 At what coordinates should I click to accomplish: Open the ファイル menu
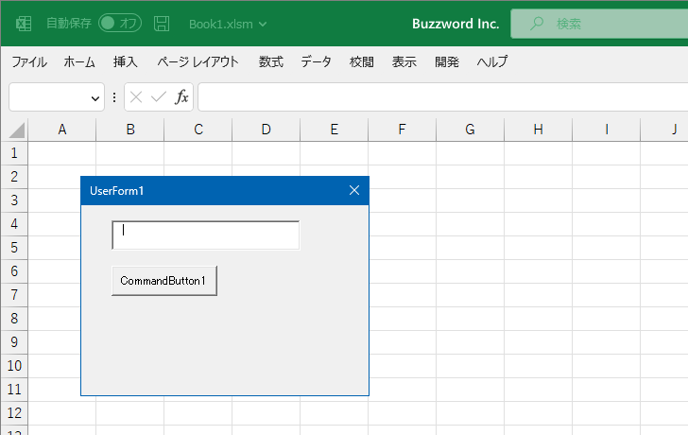(x=29, y=61)
